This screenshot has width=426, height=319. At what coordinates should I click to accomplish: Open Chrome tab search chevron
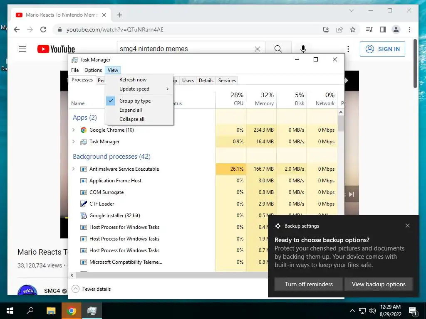[x=351, y=10]
